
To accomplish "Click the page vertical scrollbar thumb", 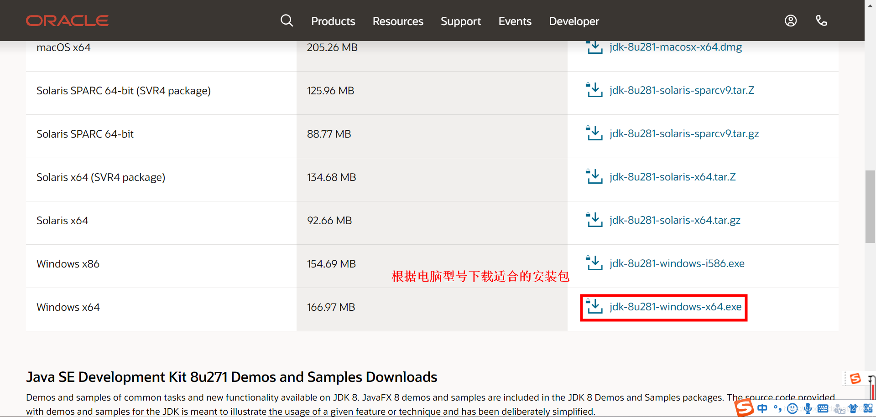I will (x=870, y=206).
